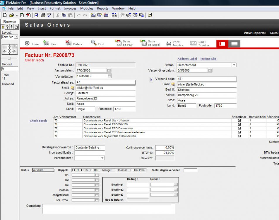
Task: Expand the Status dropdown showing Gefactureerd
Action: pyautogui.click(x=234, y=65)
